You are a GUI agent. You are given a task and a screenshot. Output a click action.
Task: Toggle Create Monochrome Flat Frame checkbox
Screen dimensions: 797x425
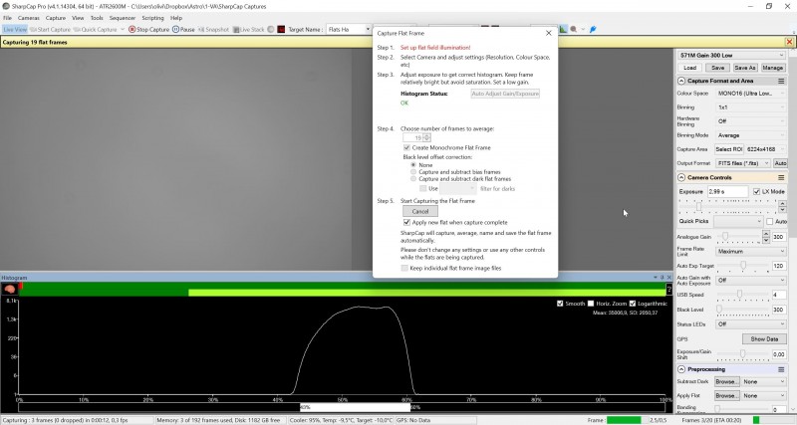(406, 147)
